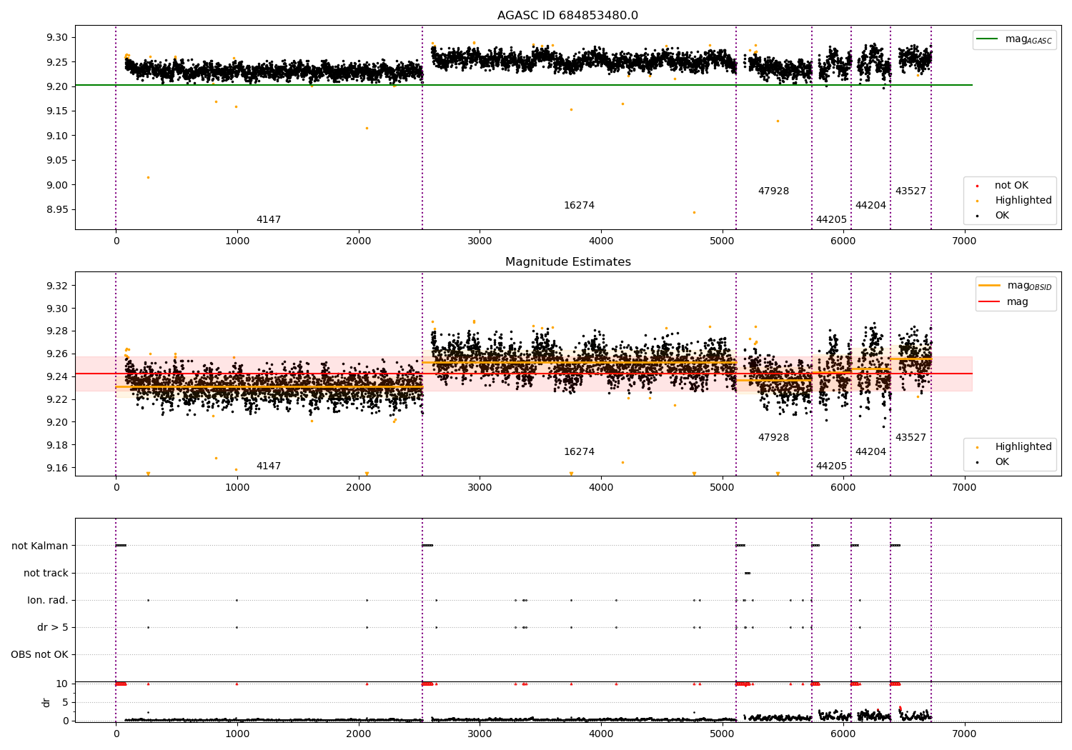This screenshot has height=750, width=1072.
Task: Click obsid label 44205 in the AGASC ID plot
Action: [831, 220]
